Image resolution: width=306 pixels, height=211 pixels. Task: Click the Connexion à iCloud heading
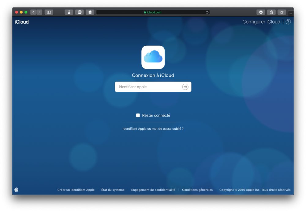pyautogui.click(x=153, y=75)
